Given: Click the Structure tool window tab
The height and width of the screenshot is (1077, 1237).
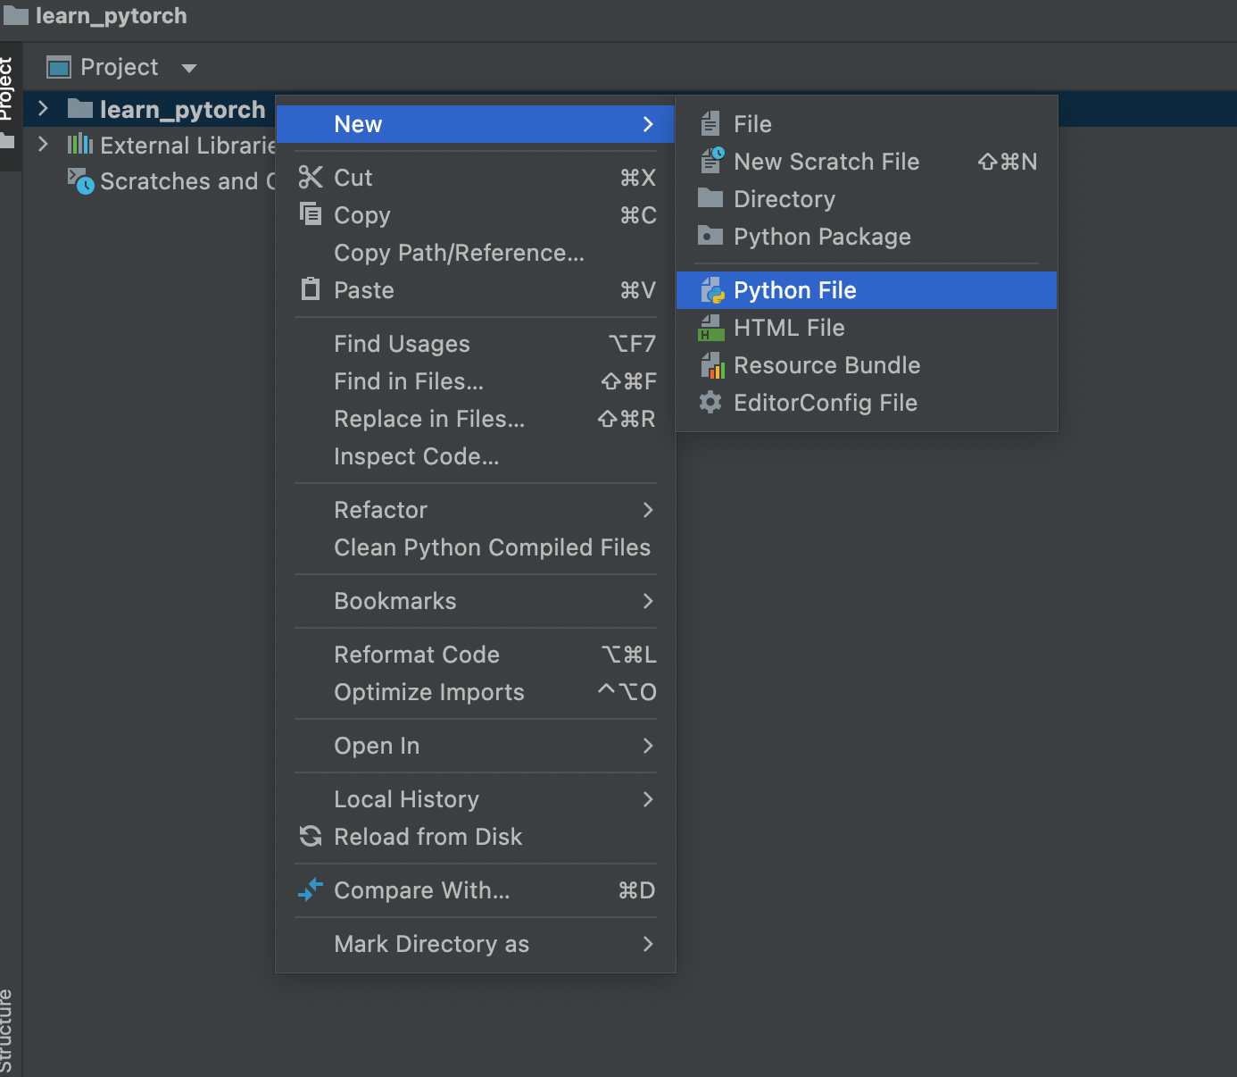Looking at the screenshot, I should click(x=7, y=1030).
